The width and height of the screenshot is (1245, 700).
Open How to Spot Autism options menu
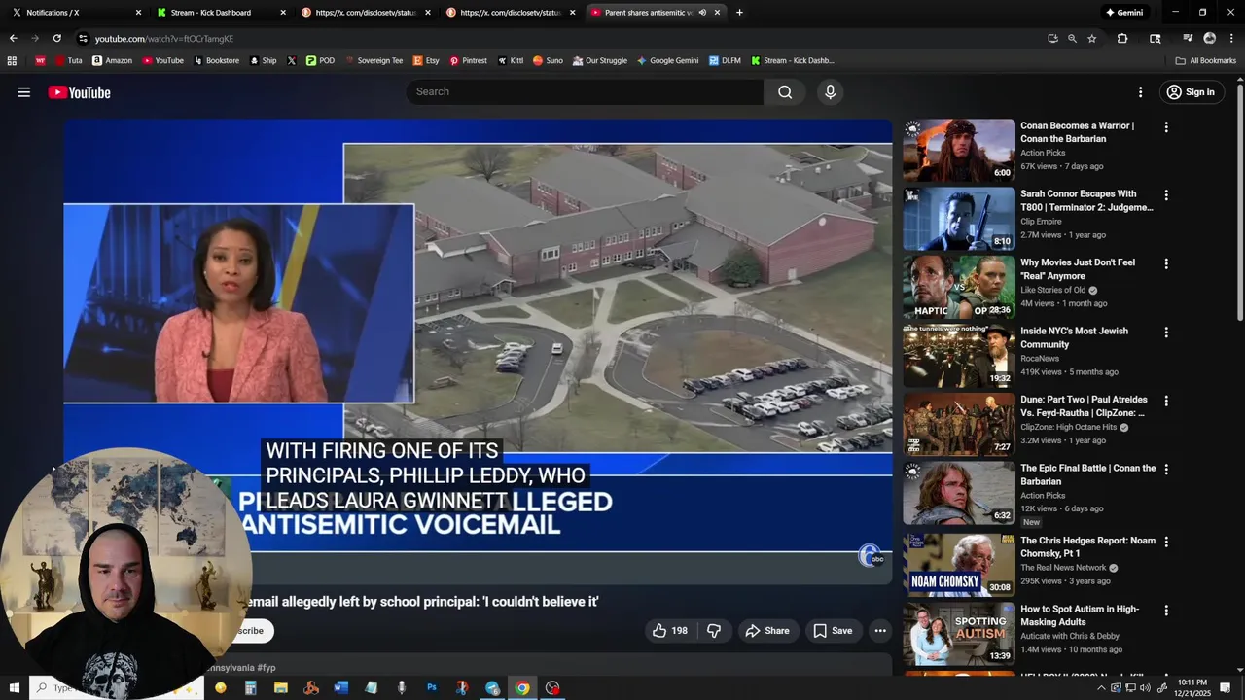point(1166,610)
